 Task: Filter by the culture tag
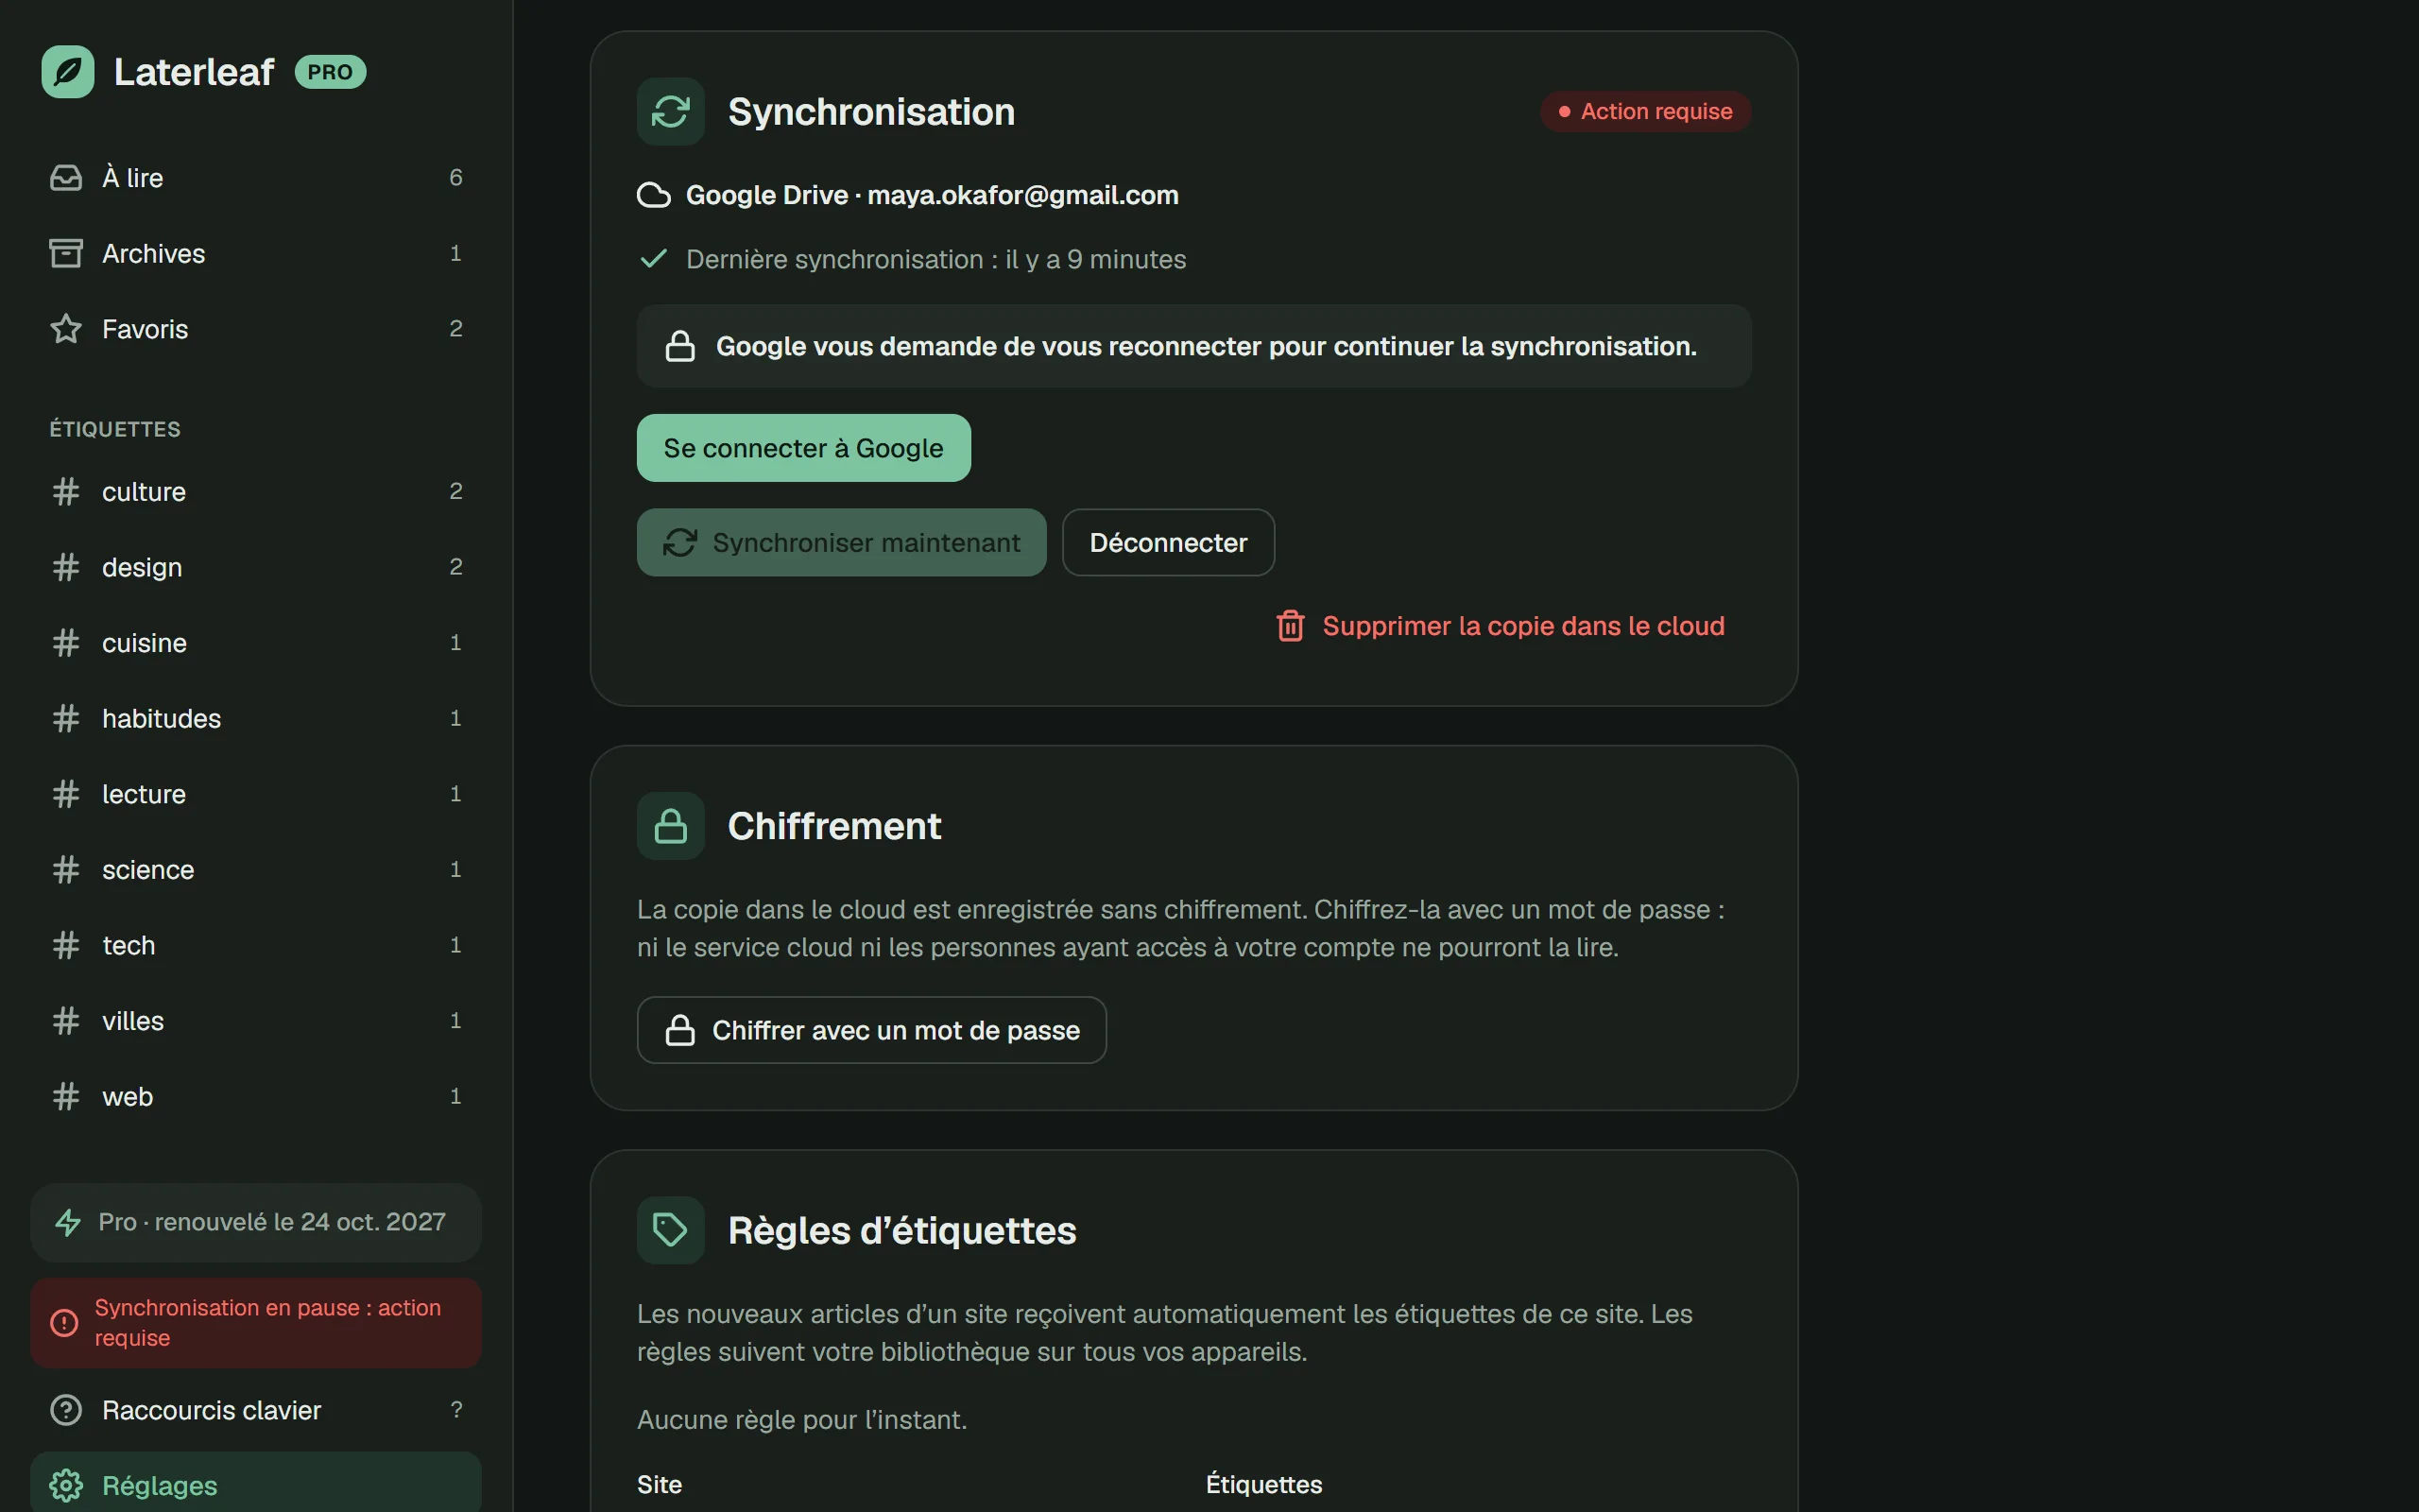[x=256, y=491]
